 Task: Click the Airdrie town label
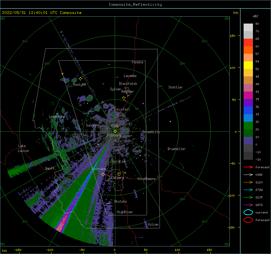(119, 161)
